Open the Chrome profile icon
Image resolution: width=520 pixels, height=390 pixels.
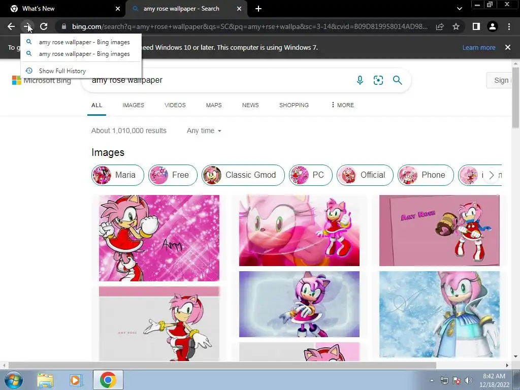coord(493,26)
